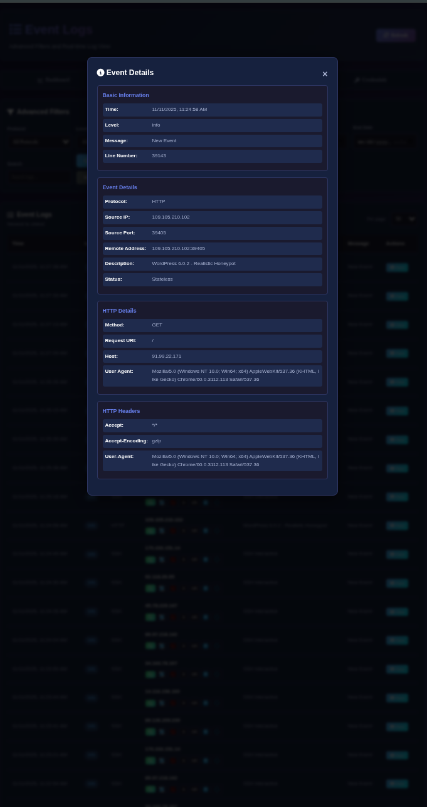Expand the per-page selector above the table
Viewport: 427px width, 807px height.
[404, 219]
